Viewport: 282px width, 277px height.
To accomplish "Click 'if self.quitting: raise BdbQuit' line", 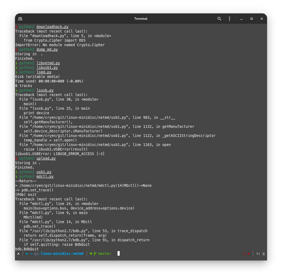I will (x=57, y=245).
